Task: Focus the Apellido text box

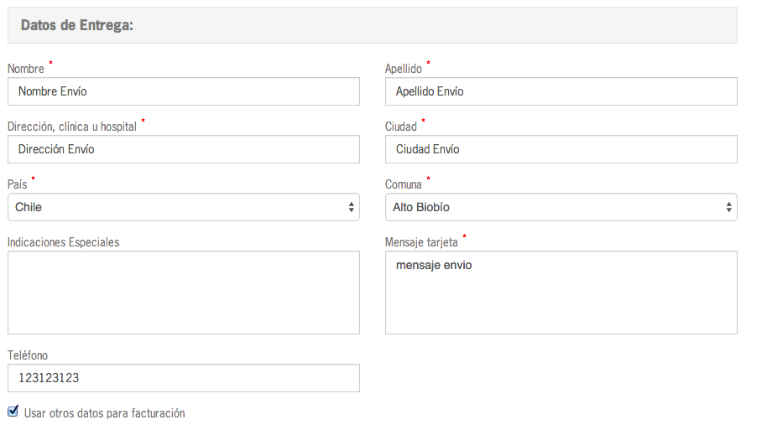Action: [x=561, y=91]
